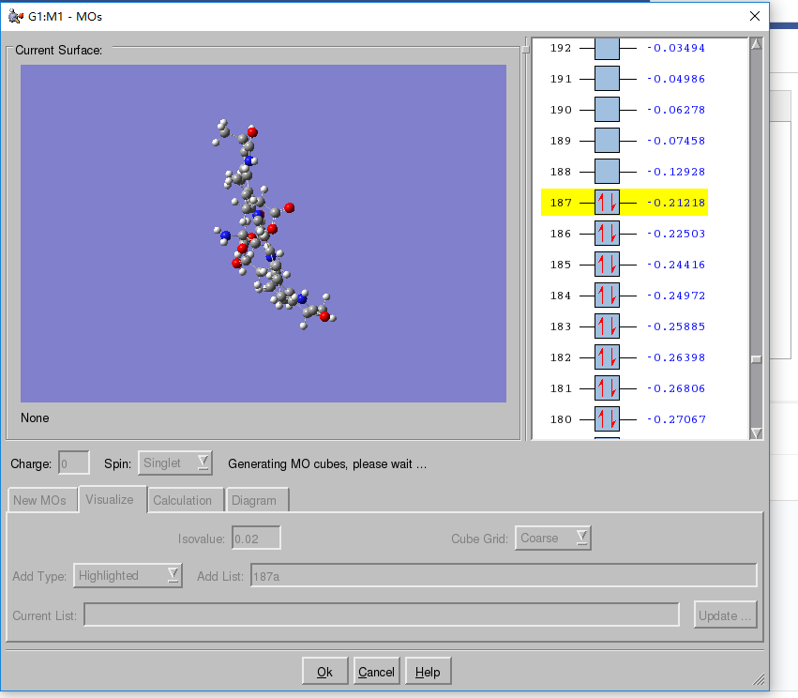Click the molecule 3D viewer
Image resolution: width=798 pixels, height=698 pixels.
[x=263, y=234]
